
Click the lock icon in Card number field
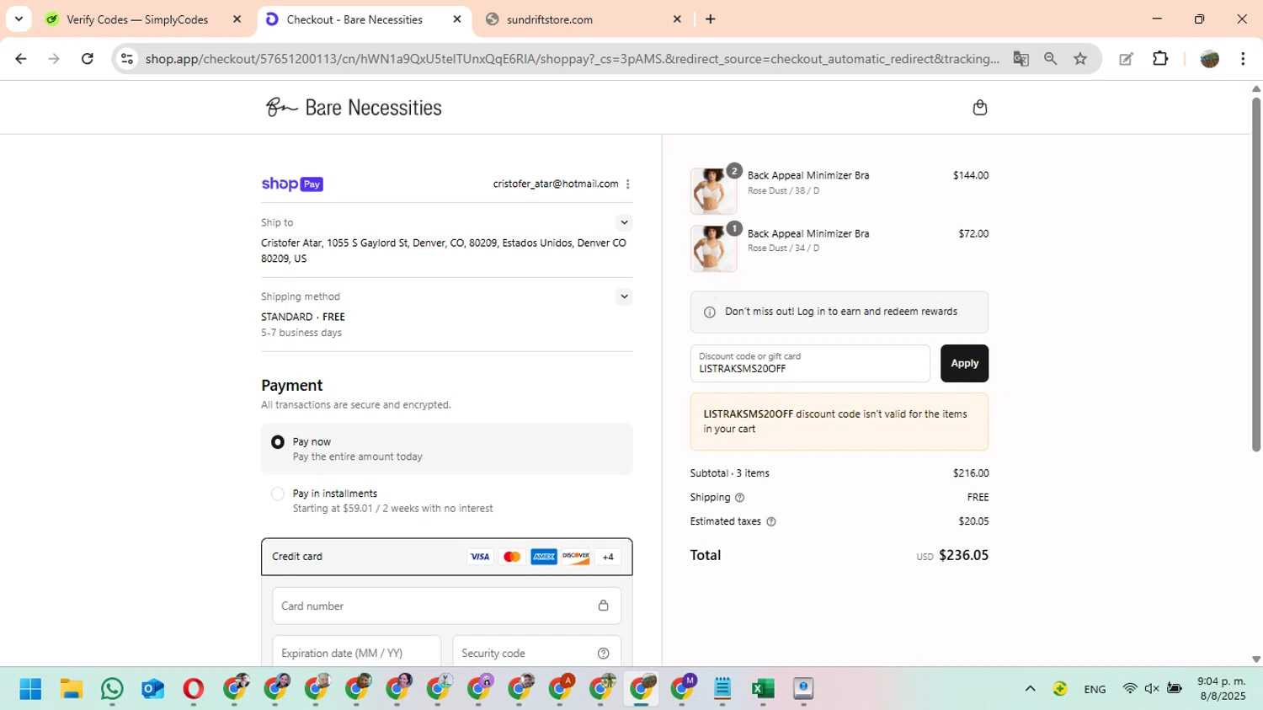pyautogui.click(x=603, y=606)
